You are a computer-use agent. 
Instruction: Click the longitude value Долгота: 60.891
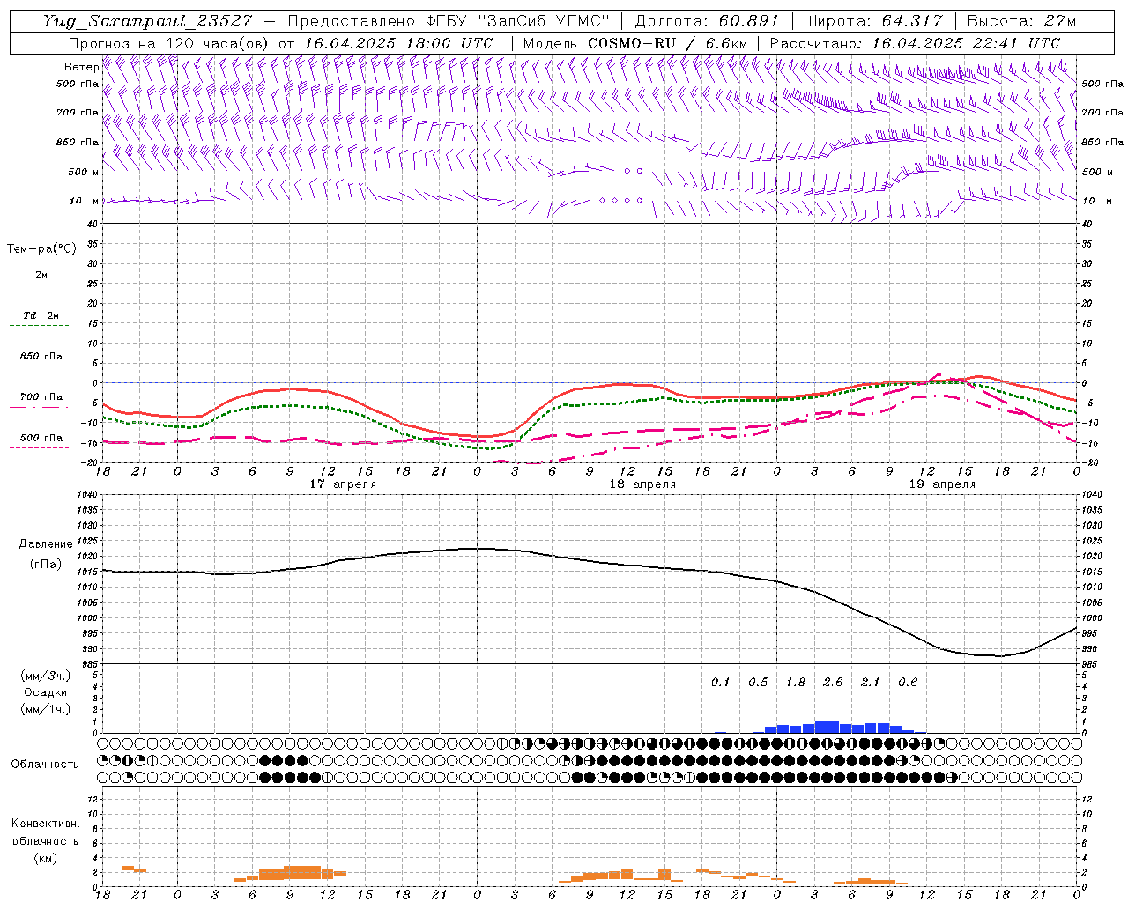coord(707,21)
